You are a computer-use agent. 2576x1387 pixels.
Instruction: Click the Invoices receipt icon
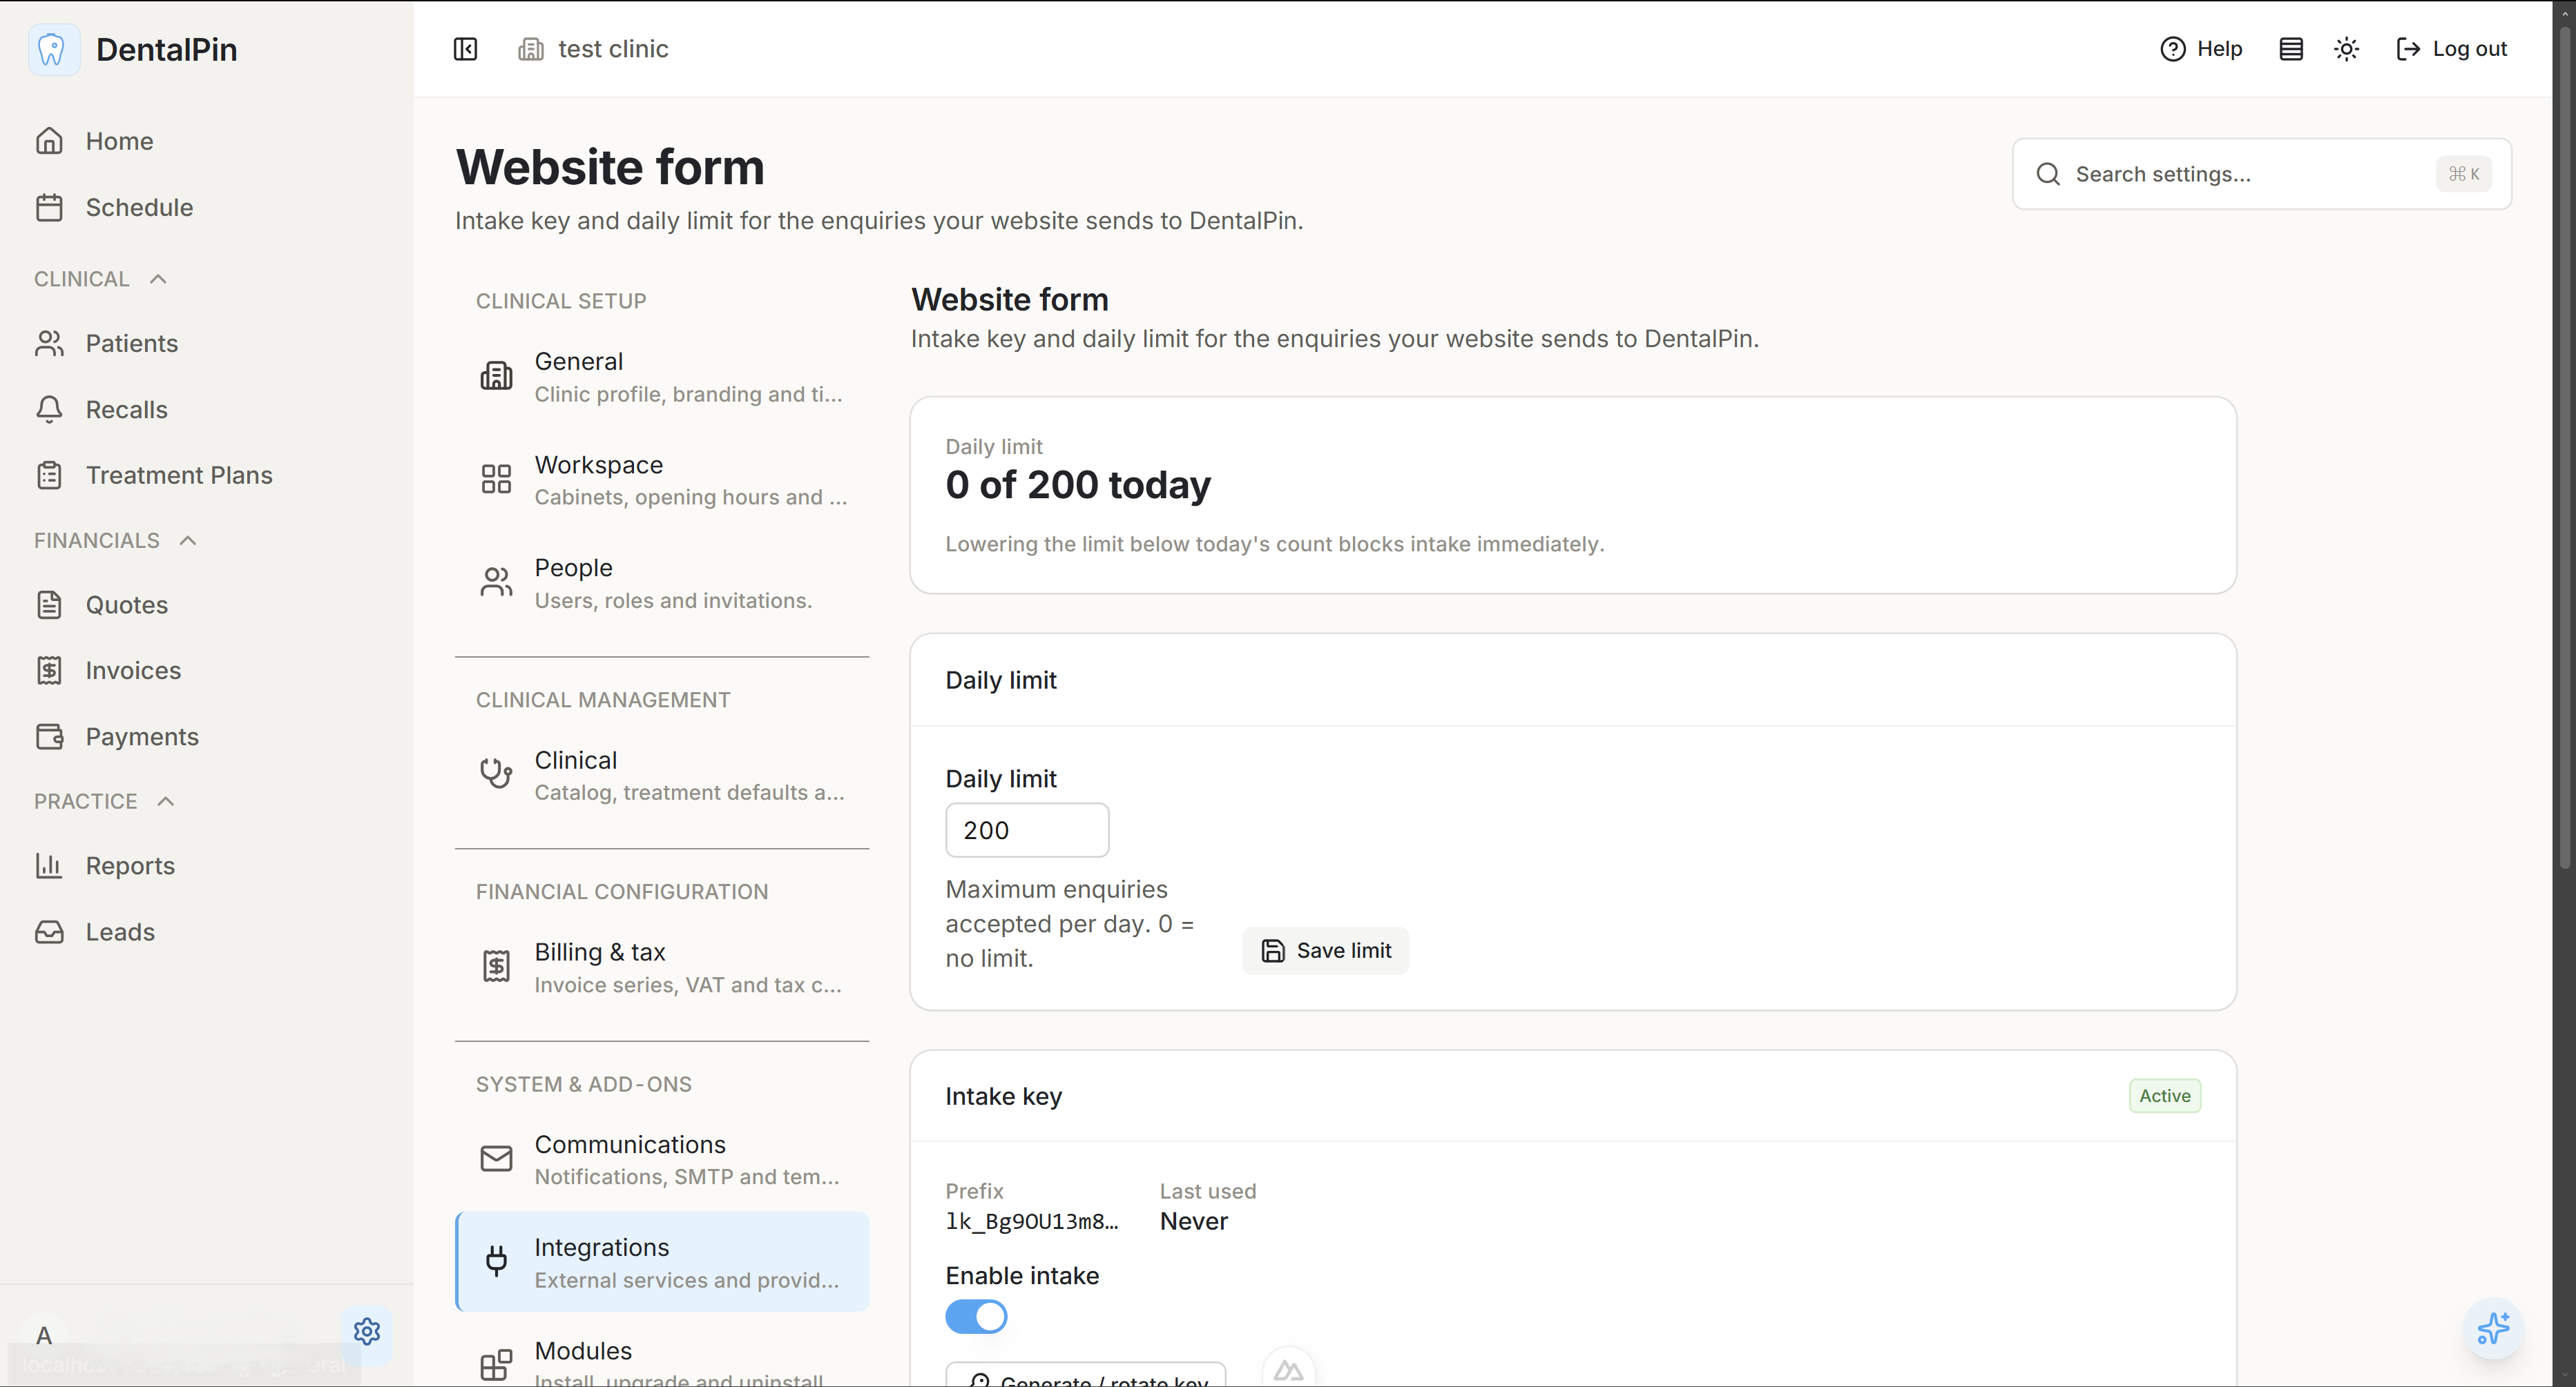click(x=49, y=671)
